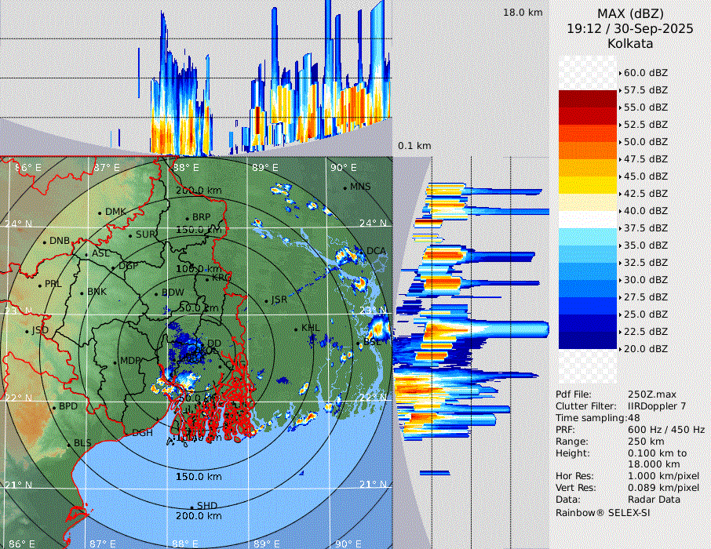Screen dimensions: 711x549
Task: Click the JSR station marker
Action: (x=265, y=301)
